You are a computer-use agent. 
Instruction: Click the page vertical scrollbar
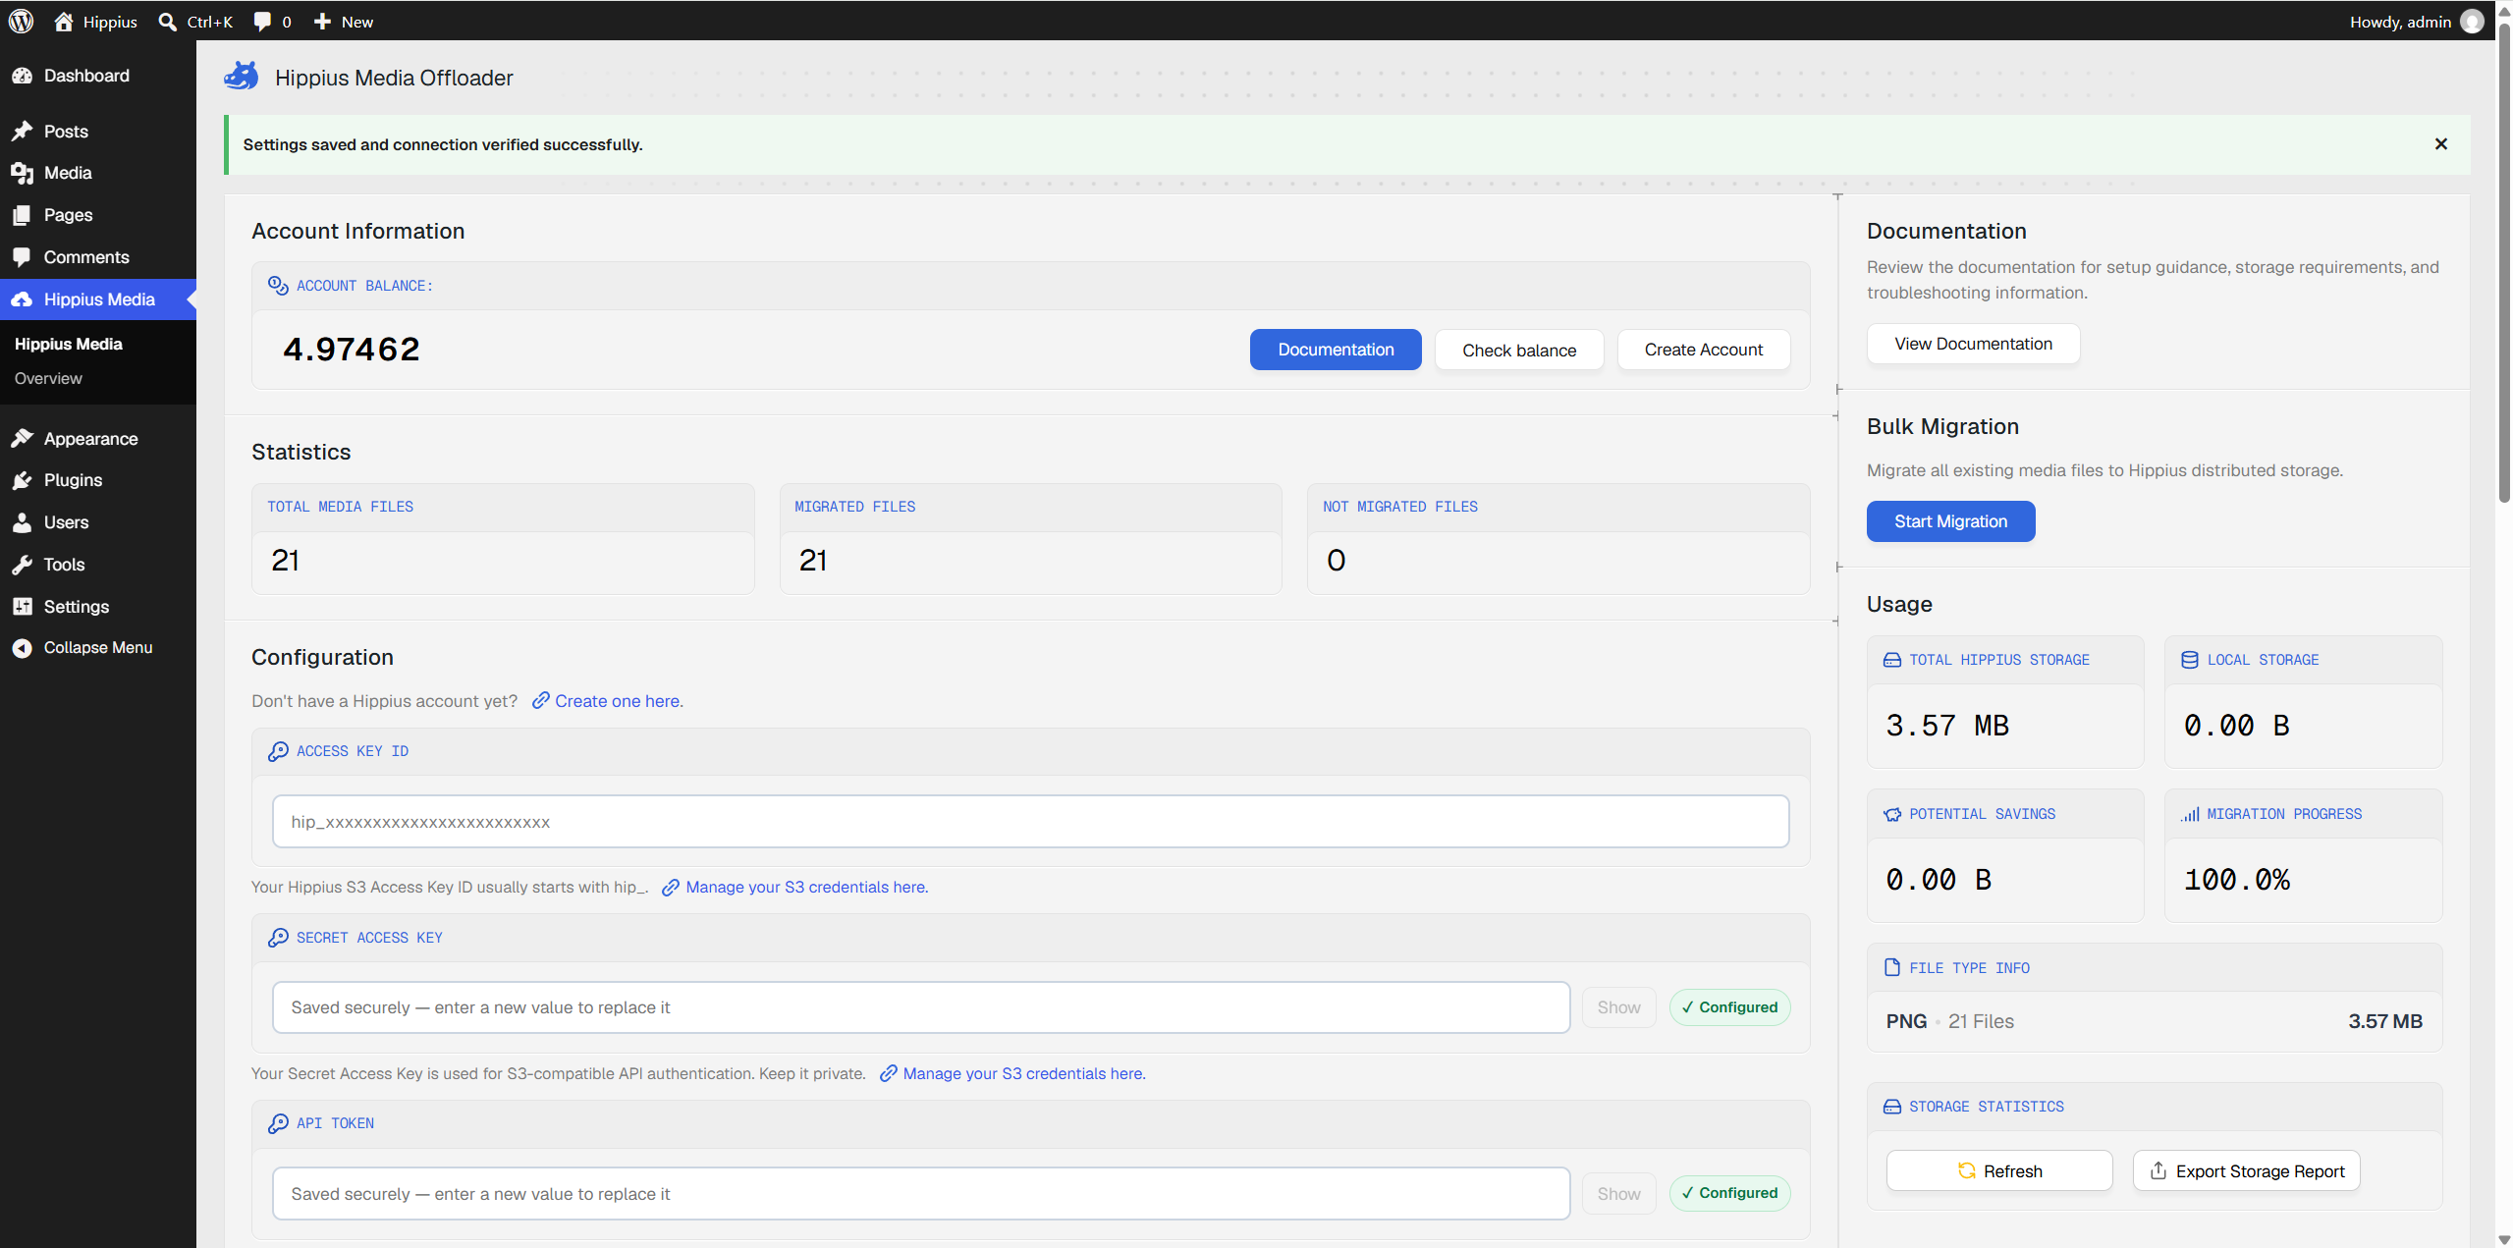point(2504,265)
